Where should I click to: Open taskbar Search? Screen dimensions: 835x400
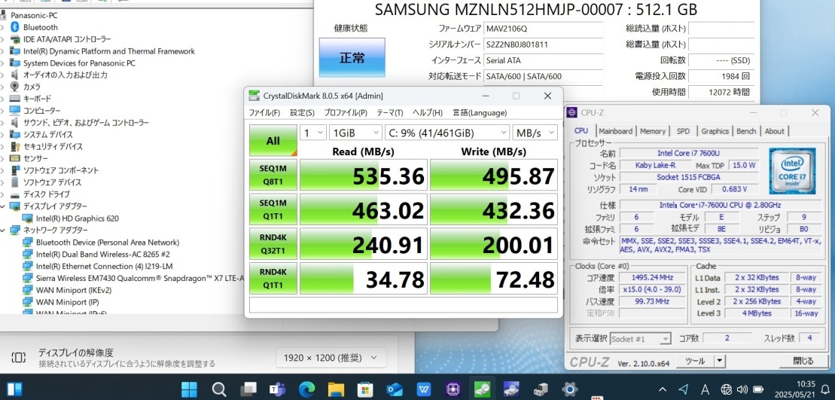pyautogui.click(x=219, y=389)
